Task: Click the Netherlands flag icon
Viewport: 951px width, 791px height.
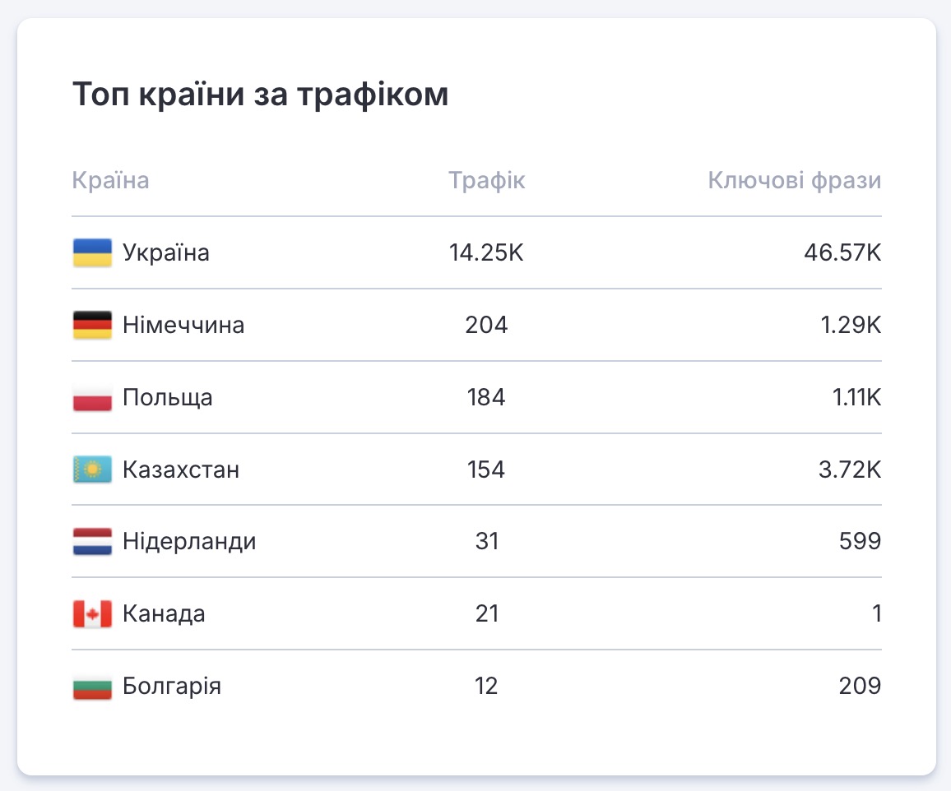Action: [x=92, y=543]
